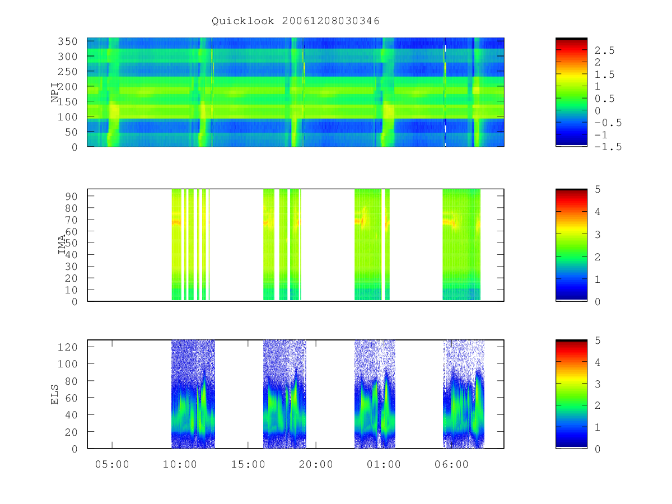Select the IMA y-axis label

pos(62,245)
